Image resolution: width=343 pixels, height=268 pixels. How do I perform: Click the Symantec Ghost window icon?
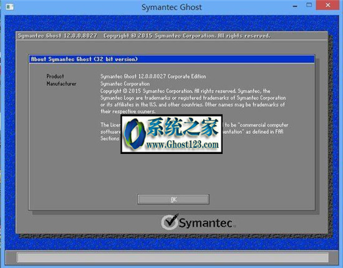pos(10,7)
